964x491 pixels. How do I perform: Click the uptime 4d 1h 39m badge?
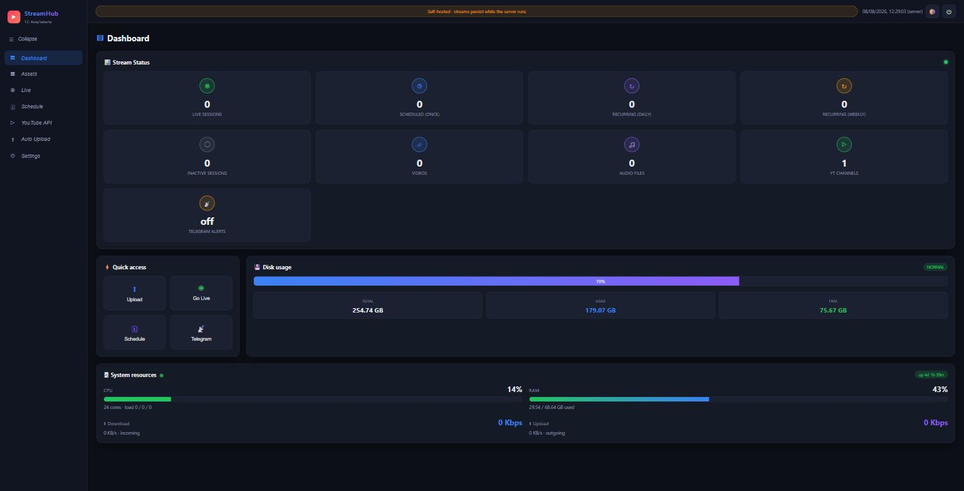[x=931, y=375]
